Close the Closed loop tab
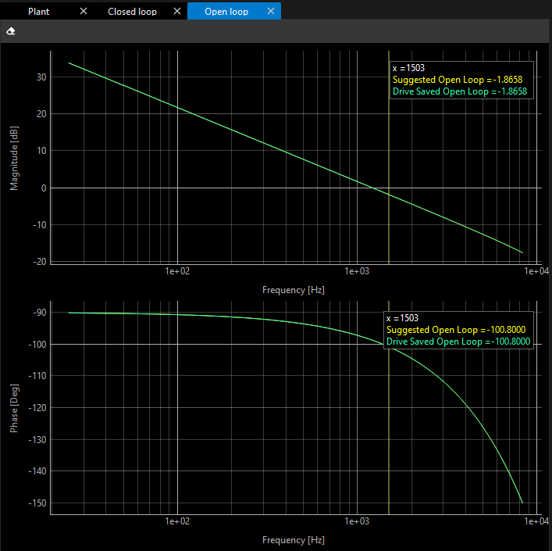The width and height of the screenshot is (552, 551). click(x=177, y=12)
